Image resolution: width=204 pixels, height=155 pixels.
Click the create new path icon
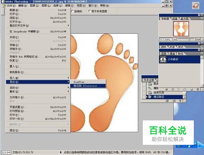pyautogui.click(x=191, y=89)
